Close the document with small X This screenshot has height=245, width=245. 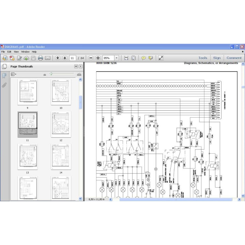[x=243, y=51]
